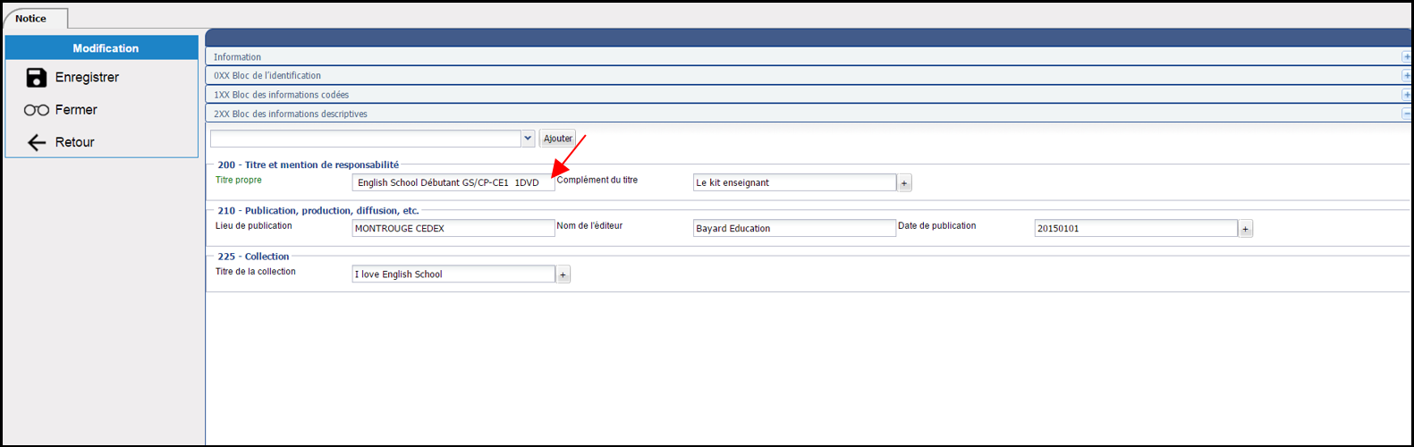1414x447 pixels.
Task: Click the Date de publication label
Action: (937, 225)
